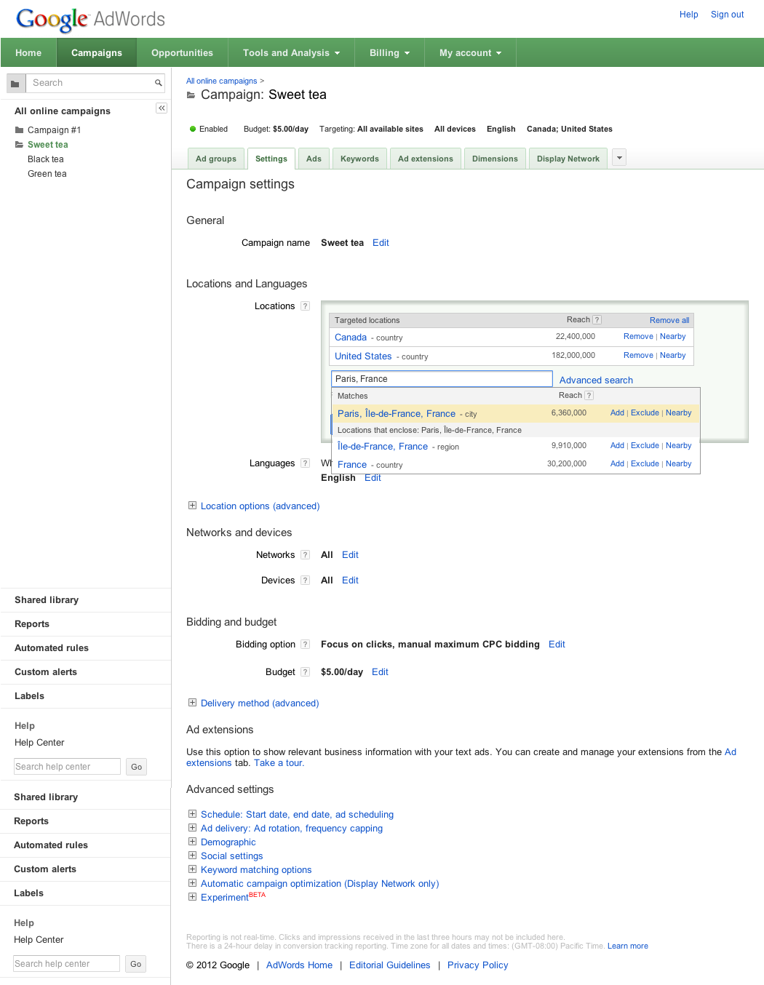
Task: Switch to Ads tab
Action: 314,159
